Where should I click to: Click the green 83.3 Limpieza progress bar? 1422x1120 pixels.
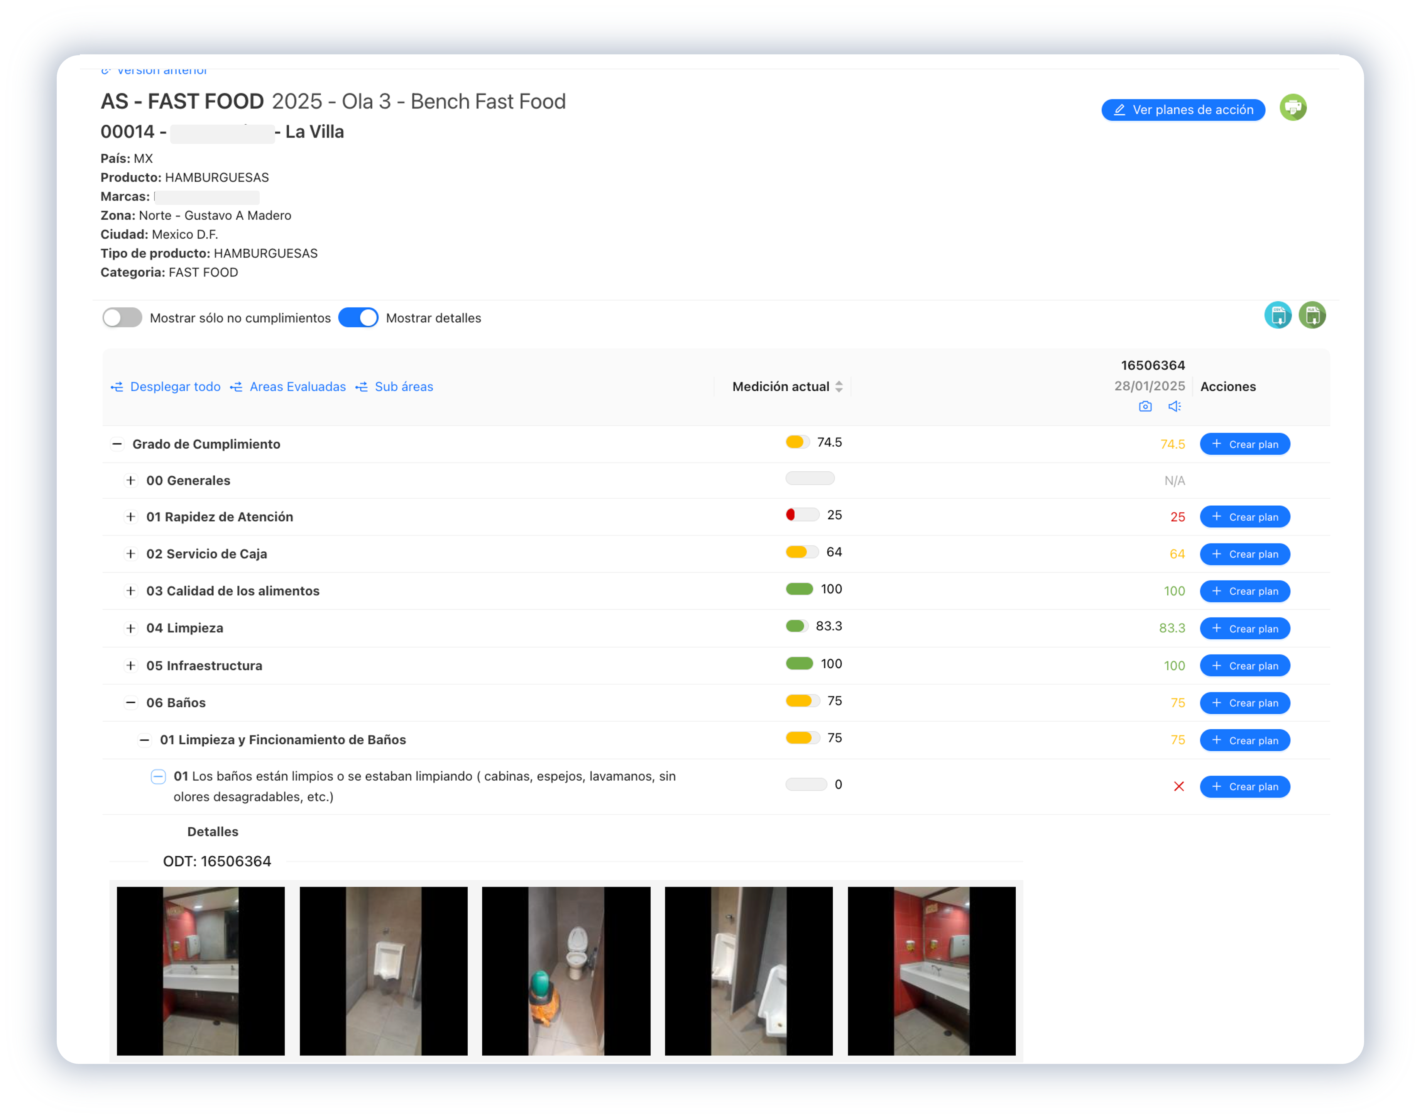coord(797,626)
